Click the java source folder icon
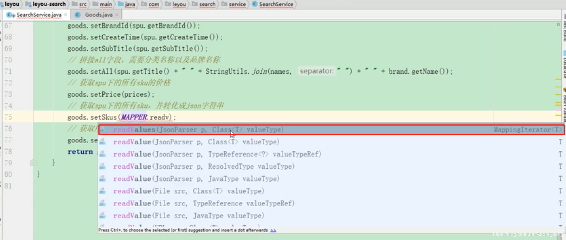 (x=120, y=4)
